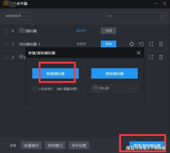Open the 按编号排序 sort dropdown
Viewport: 170px width, 153px height.
click(x=17, y=16)
